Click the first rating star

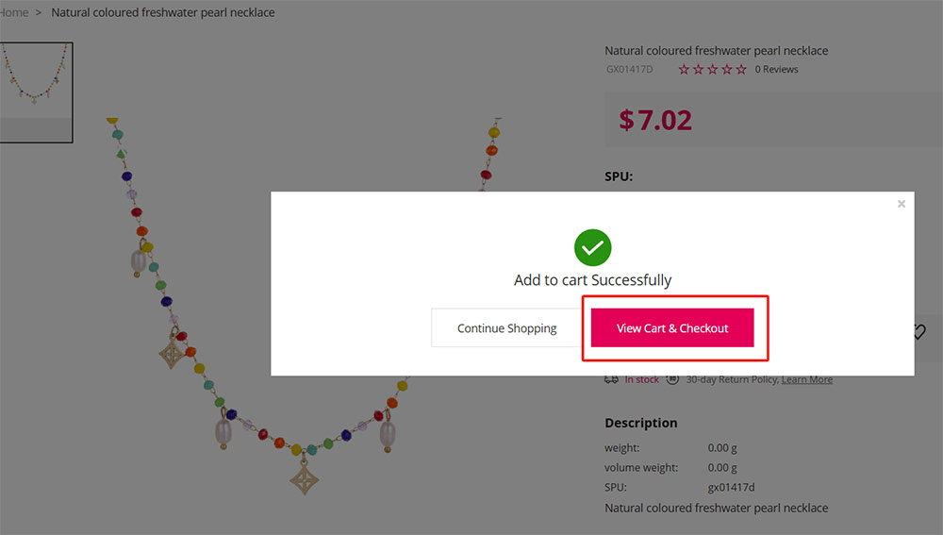[685, 70]
